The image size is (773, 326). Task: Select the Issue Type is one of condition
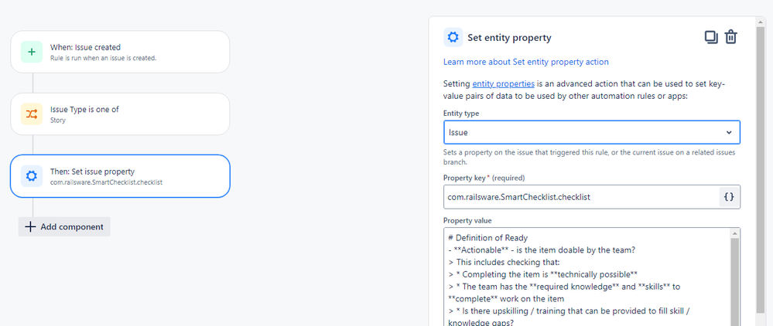pyautogui.click(x=120, y=114)
